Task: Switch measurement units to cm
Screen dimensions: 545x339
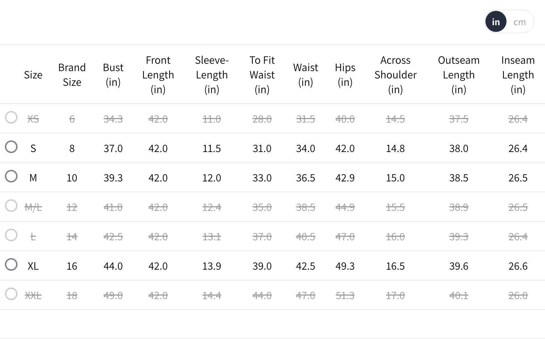Action: click(x=519, y=22)
